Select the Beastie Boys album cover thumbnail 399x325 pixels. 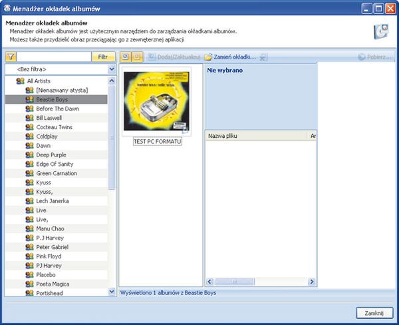[156, 101]
